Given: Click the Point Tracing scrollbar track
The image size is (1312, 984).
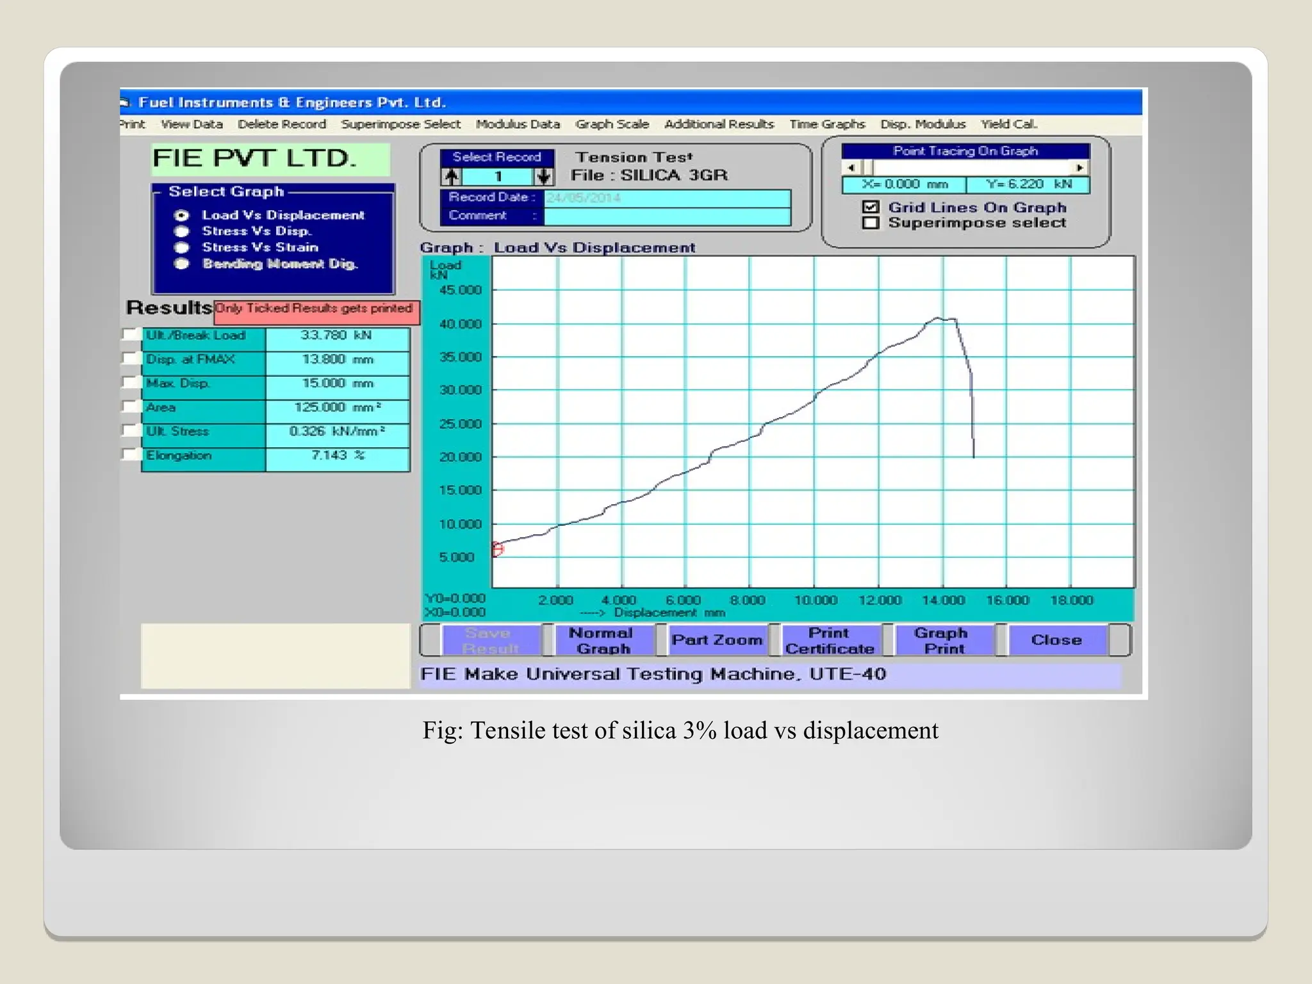Looking at the screenshot, I should point(972,168).
